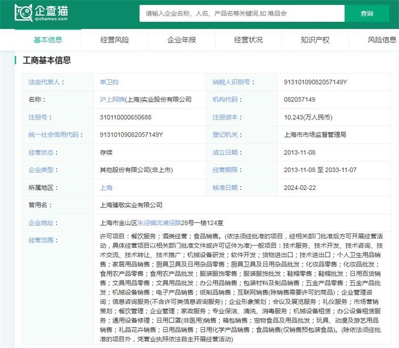Viewport: 399px width, 348px height.
Task: Click organization code 082057149
Action: coord(299,100)
